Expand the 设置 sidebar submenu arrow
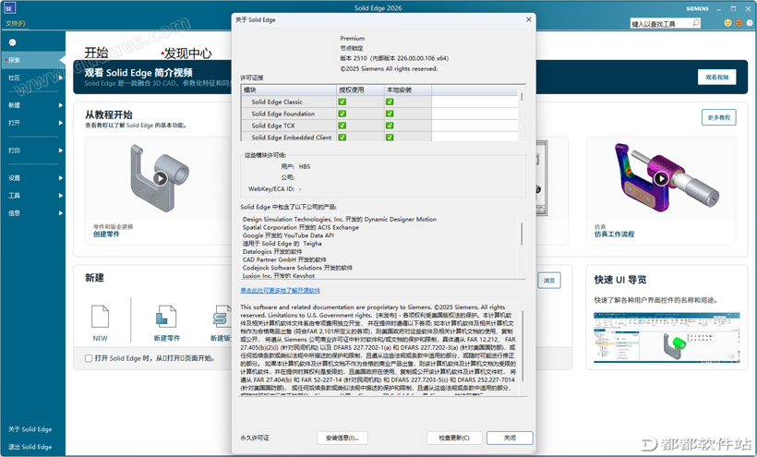757x457 pixels. pos(61,178)
